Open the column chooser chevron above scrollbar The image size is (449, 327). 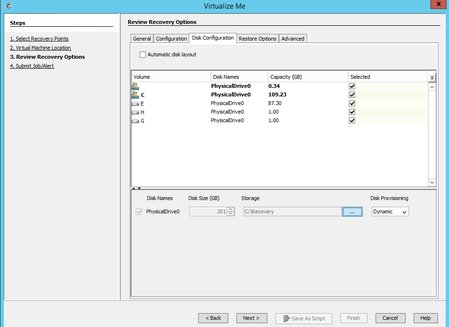point(431,76)
